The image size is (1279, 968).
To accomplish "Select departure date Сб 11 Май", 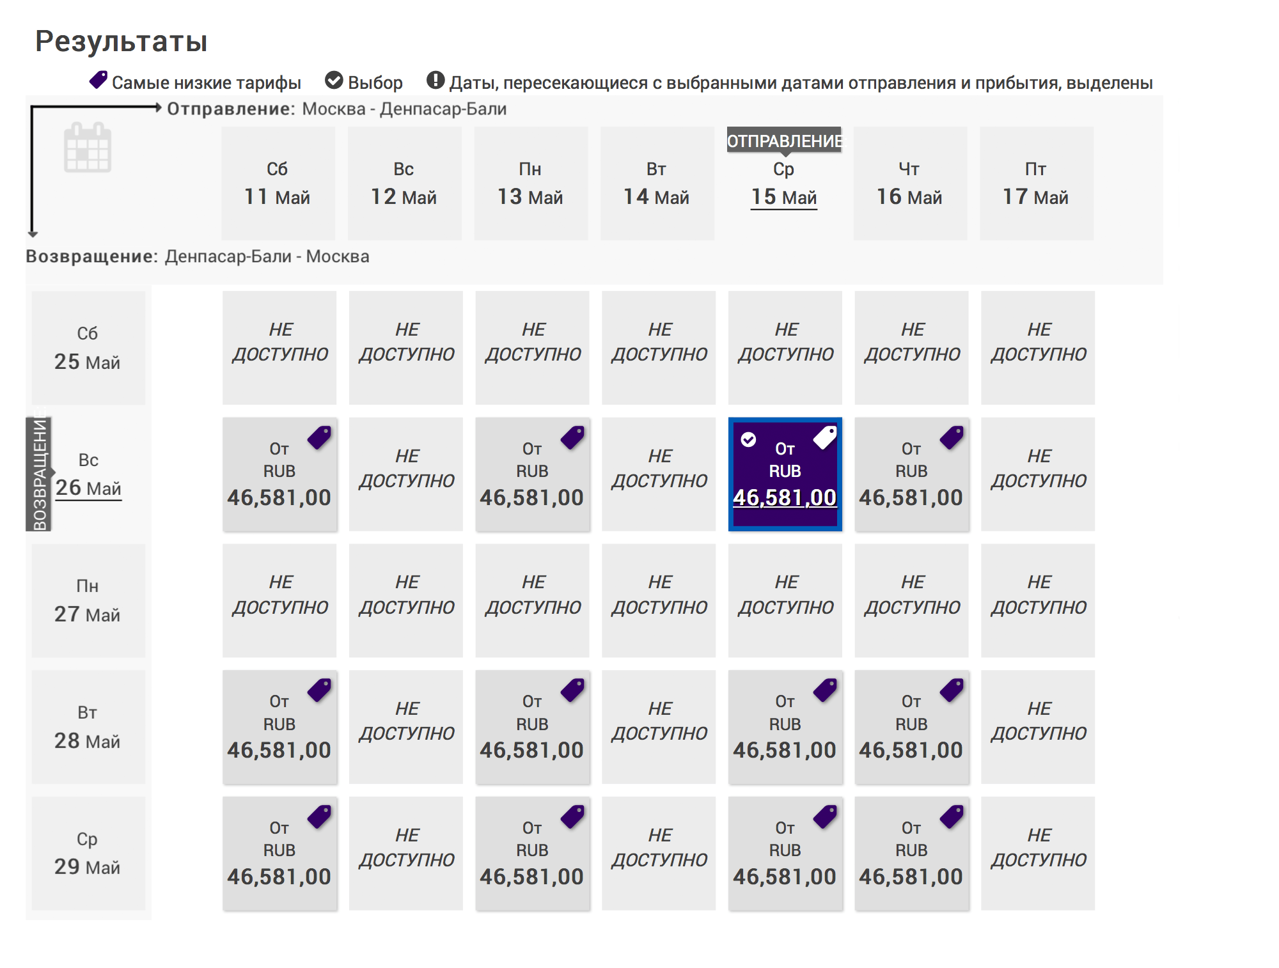I will pos(278,183).
